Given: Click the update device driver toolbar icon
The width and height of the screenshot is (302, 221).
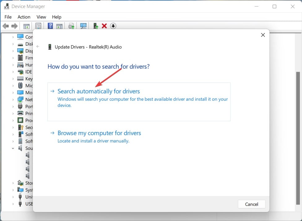Looking at the screenshot, I should coord(96,26).
